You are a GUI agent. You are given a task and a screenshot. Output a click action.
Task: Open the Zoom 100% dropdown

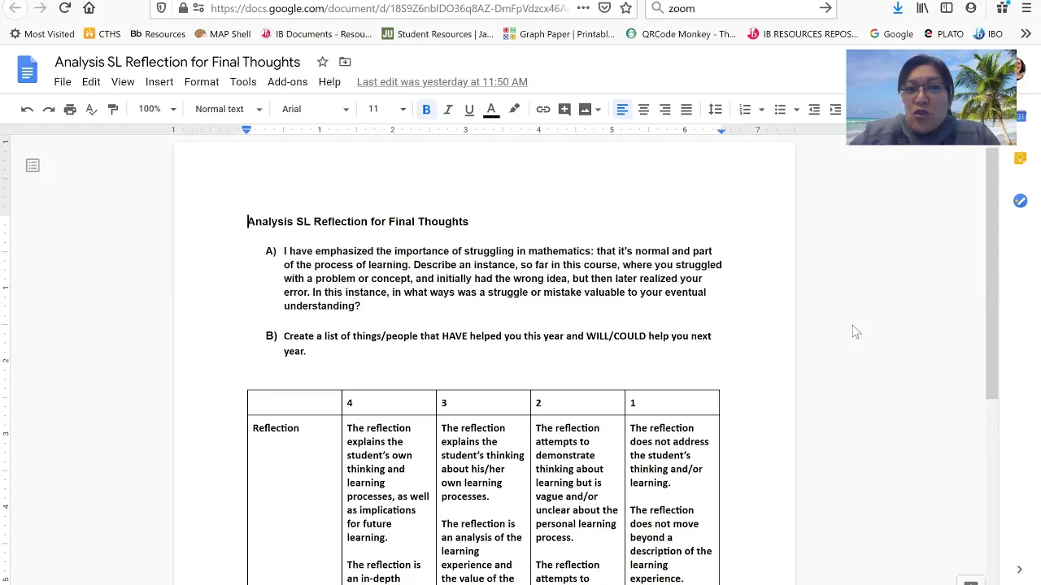point(157,109)
